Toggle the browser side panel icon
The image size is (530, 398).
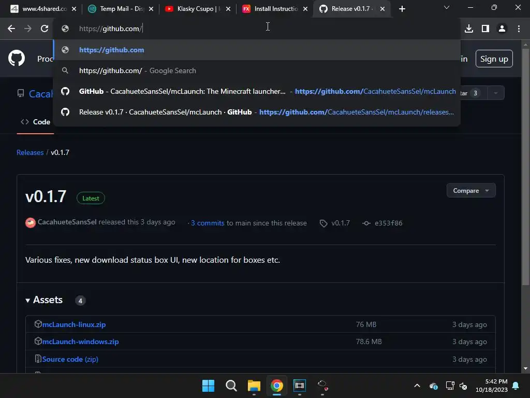click(x=485, y=29)
